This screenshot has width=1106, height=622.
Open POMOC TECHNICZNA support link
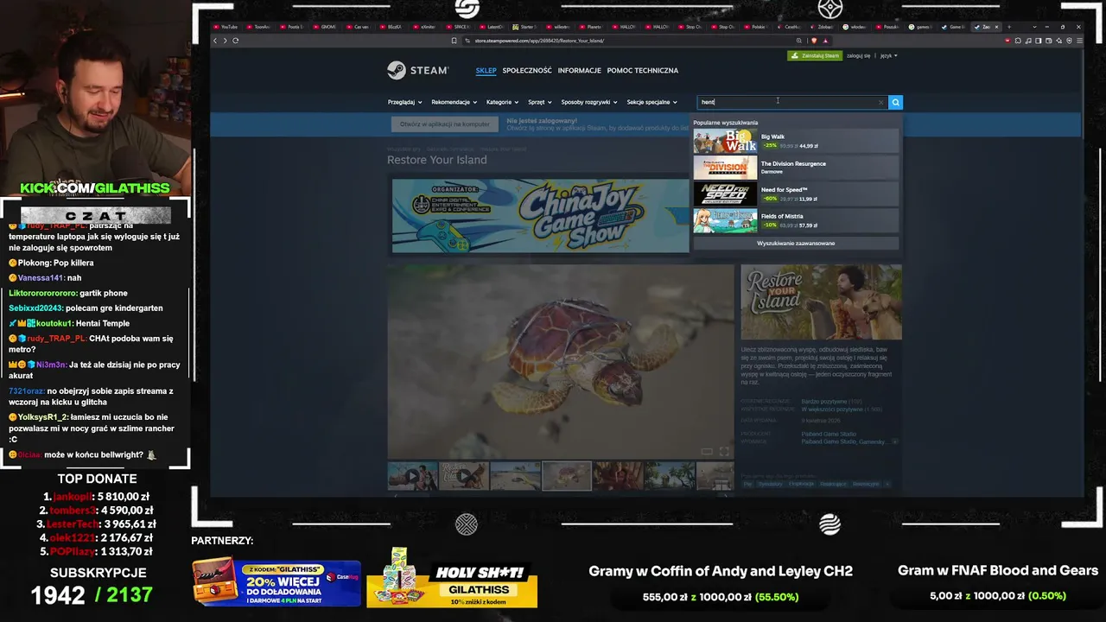point(643,70)
